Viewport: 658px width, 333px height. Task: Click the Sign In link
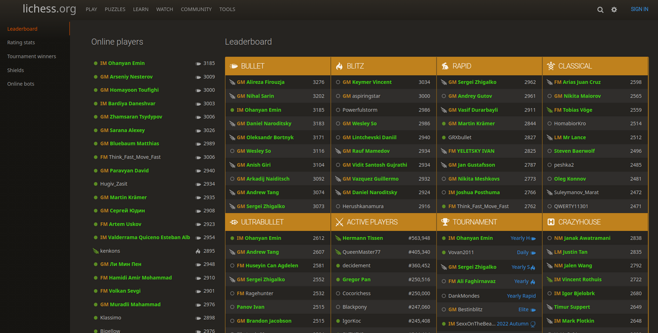tap(639, 9)
